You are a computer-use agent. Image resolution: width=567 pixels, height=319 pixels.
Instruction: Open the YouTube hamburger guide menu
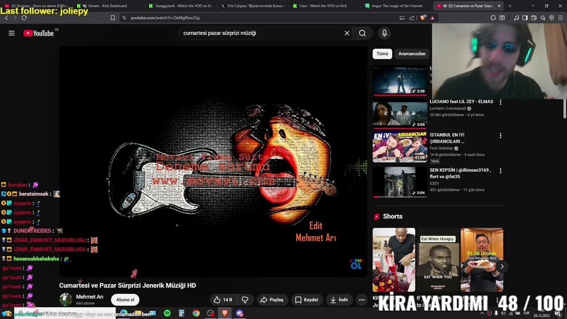point(12,33)
